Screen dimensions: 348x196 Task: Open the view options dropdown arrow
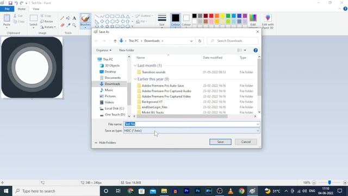(x=245, y=51)
